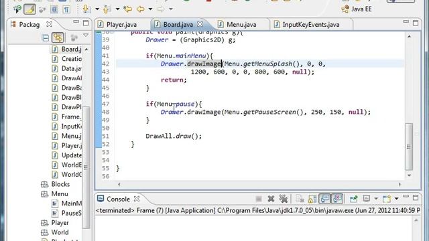This screenshot has width=429, height=241.
Task: Open Display Selected Console dropdown
Action: click(376, 199)
